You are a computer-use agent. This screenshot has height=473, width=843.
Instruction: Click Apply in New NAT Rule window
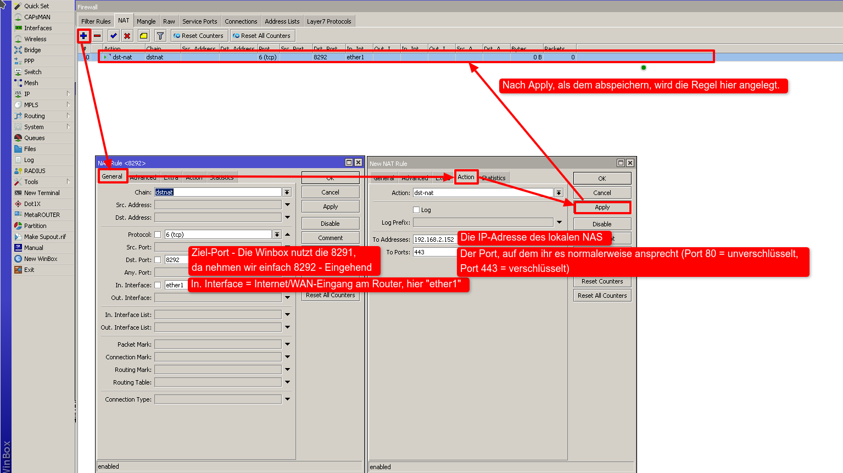click(x=602, y=207)
